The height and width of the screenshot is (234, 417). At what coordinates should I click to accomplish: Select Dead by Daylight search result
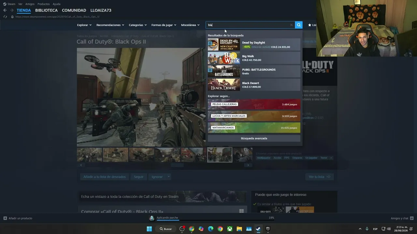[254, 45]
